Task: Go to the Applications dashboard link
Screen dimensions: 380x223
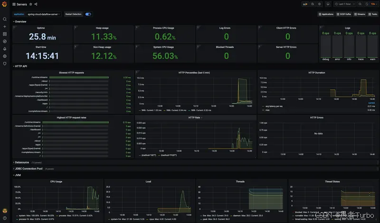Action: pyautogui.click(x=326, y=14)
